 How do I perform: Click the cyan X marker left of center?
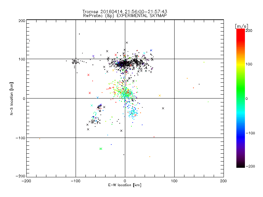92,105
